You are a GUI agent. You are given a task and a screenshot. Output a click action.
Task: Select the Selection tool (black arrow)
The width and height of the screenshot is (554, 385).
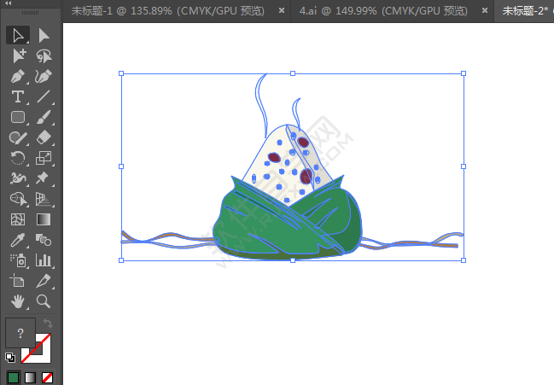[x=17, y=35]
